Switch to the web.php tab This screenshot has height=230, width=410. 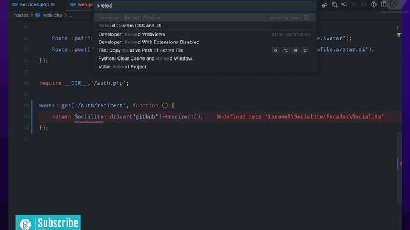coord(82,4)
